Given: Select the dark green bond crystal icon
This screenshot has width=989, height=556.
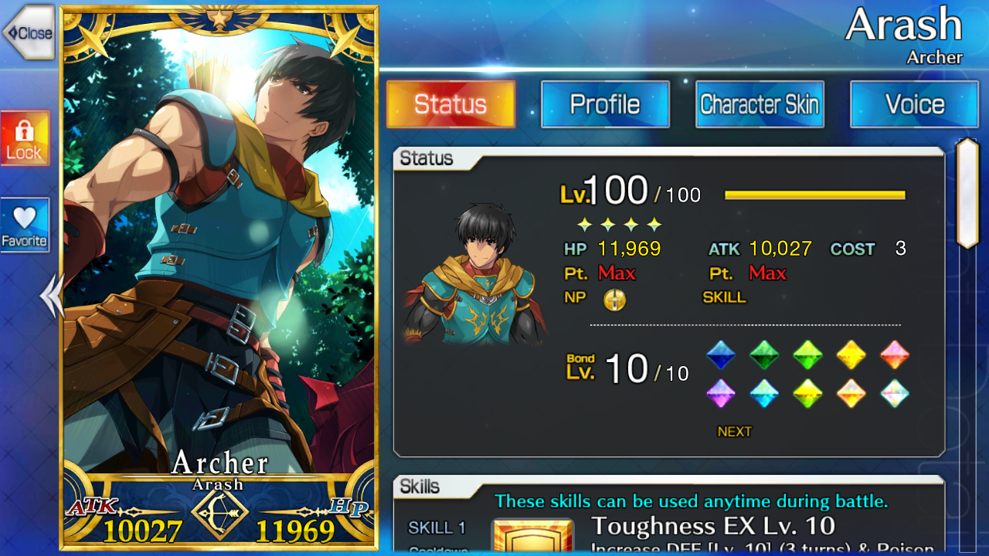Looking at the screenshot, I should tap(764, 355).
